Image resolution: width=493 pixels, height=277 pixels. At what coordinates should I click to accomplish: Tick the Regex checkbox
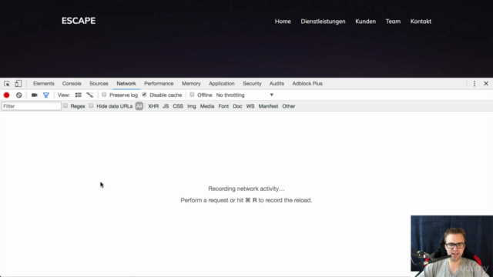(65, 106)
